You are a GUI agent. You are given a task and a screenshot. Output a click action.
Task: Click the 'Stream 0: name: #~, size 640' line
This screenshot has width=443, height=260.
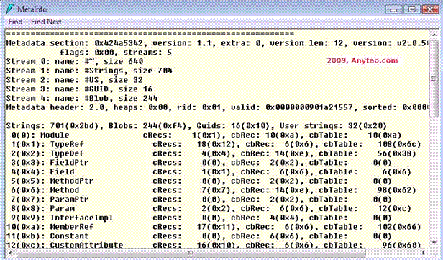(75, 61)
